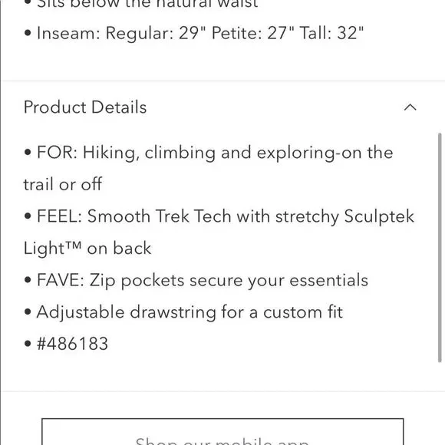This screenshot has height=445, width=445.
Task: Click the FAVE: Zip pockets line
Action: 196,280
